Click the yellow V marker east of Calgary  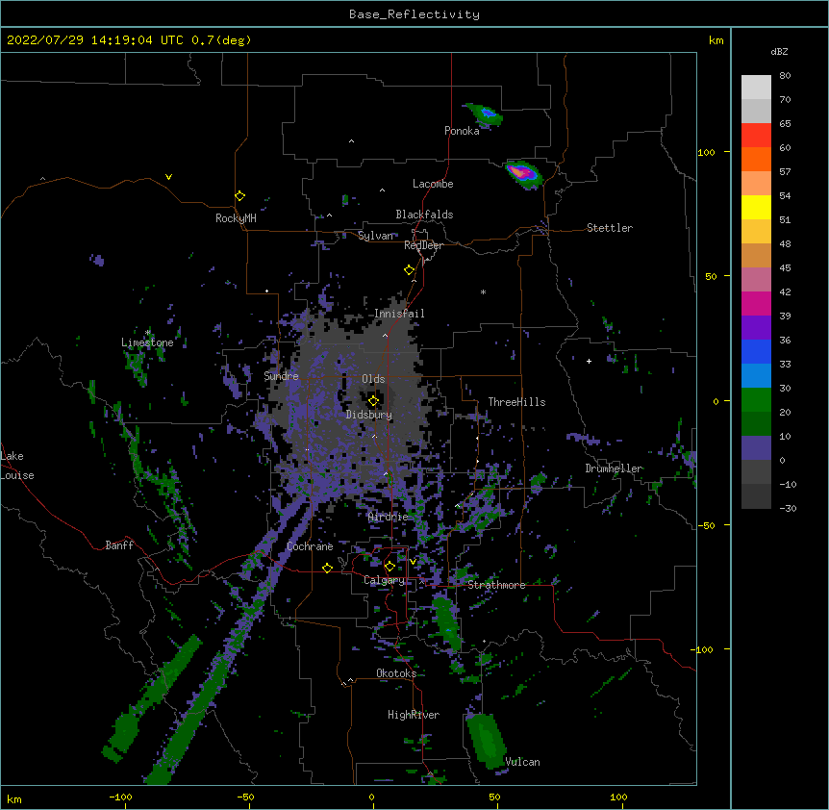[413, 562]
